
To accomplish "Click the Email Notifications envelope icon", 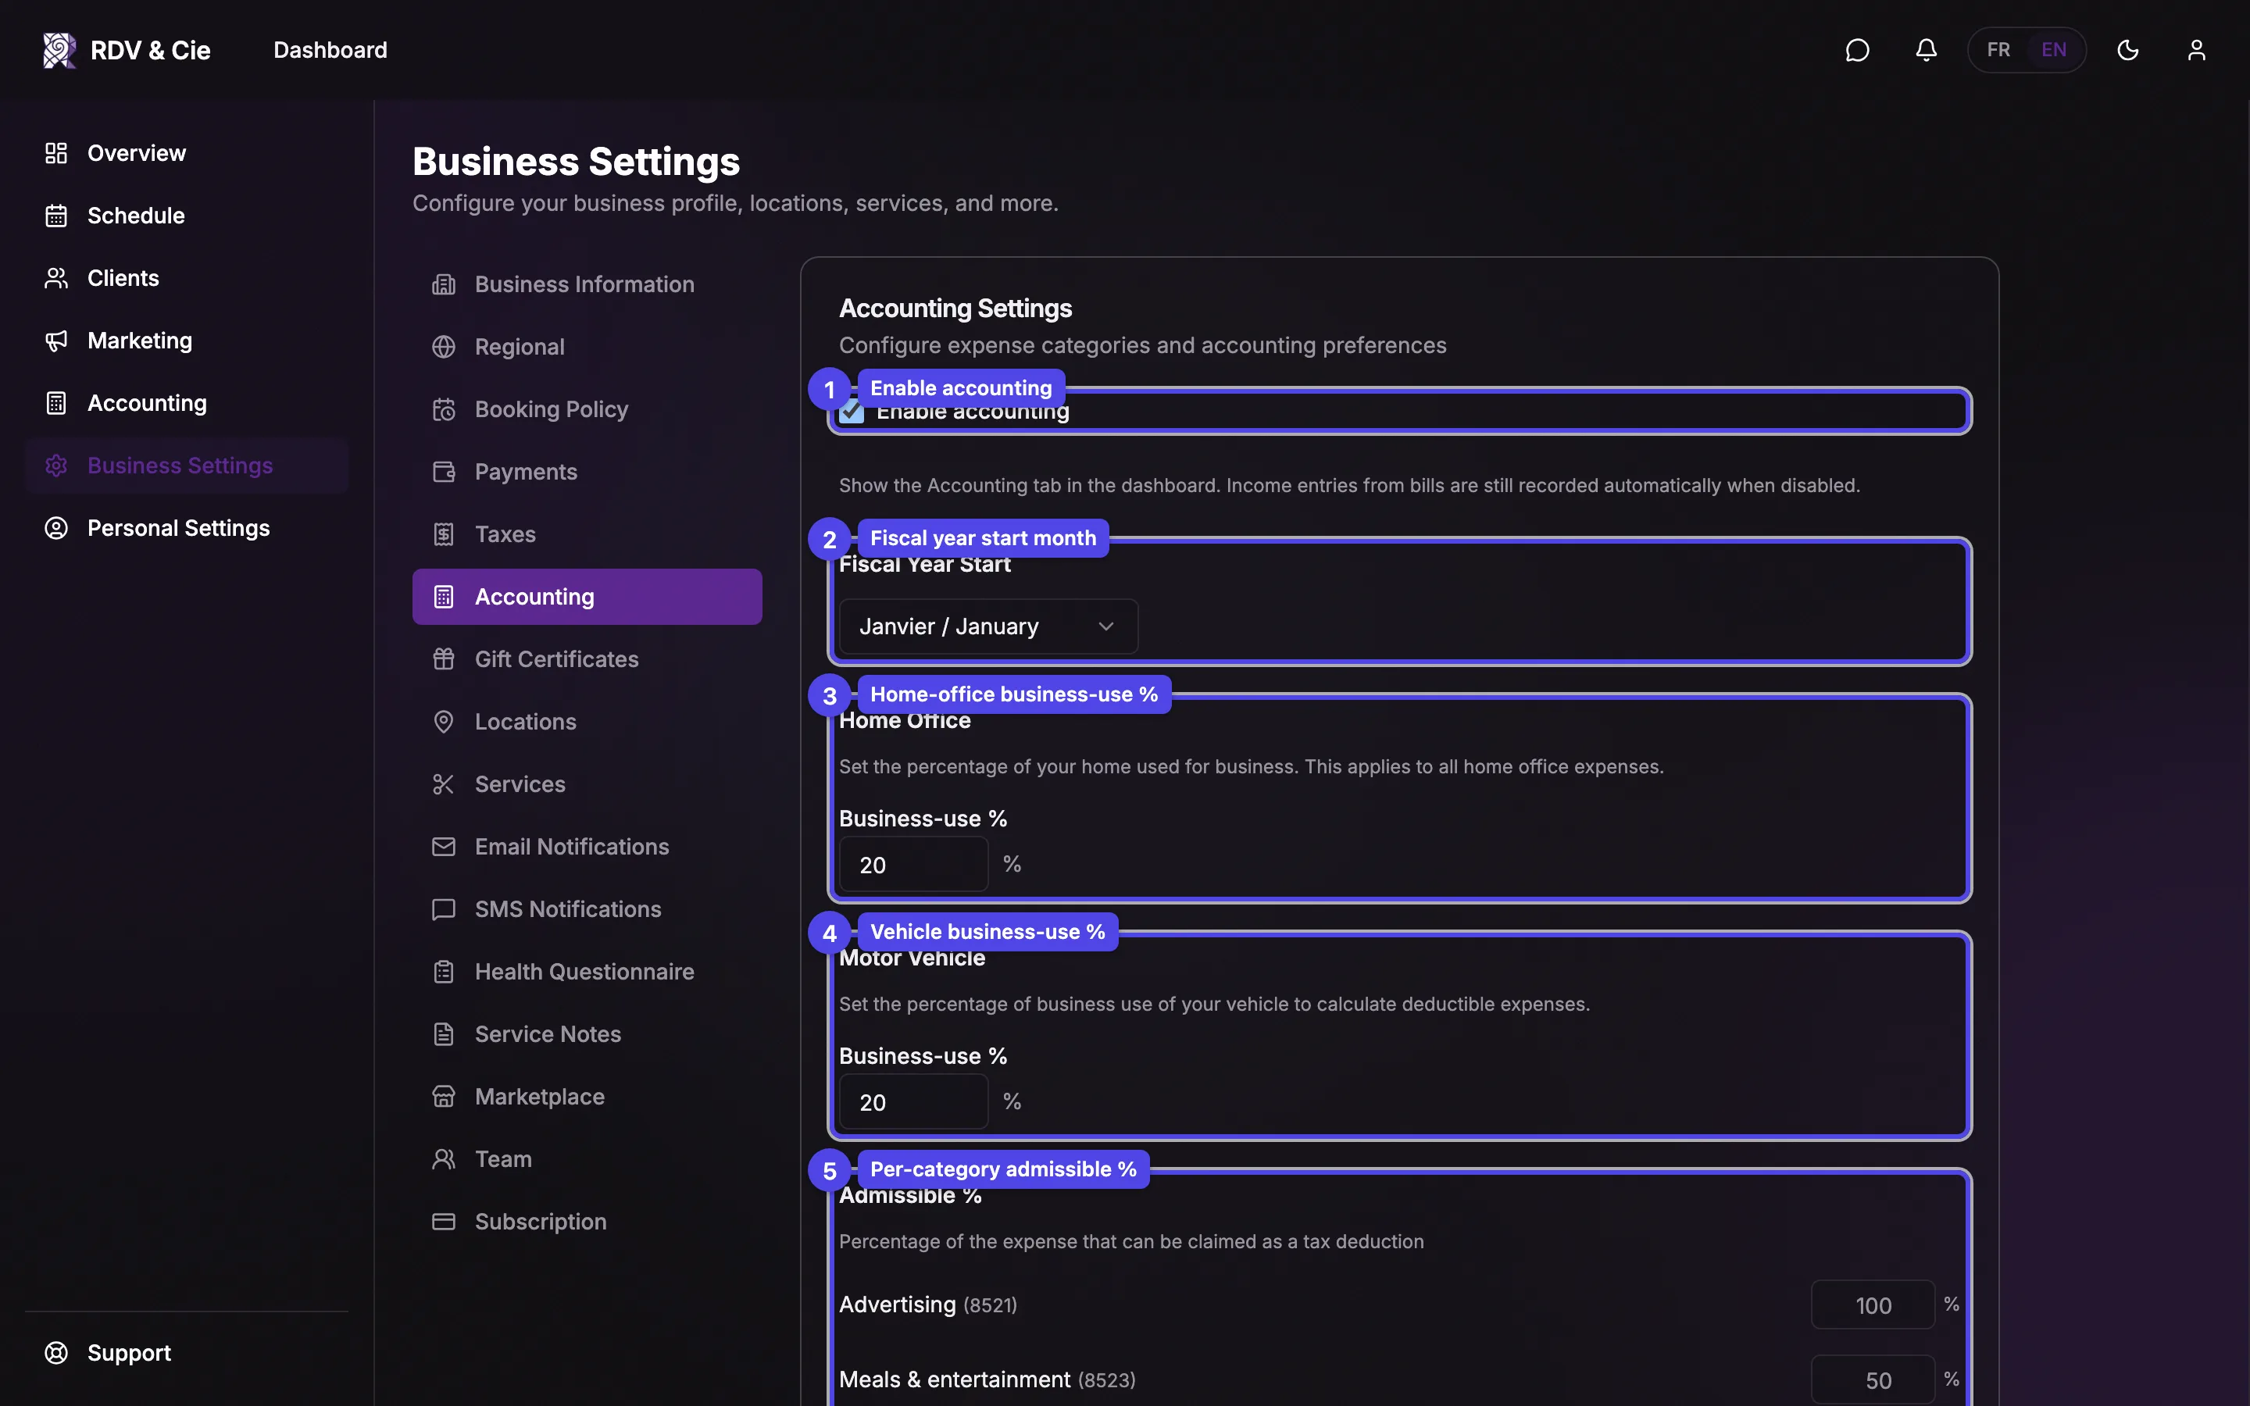I will click(444, 848).
